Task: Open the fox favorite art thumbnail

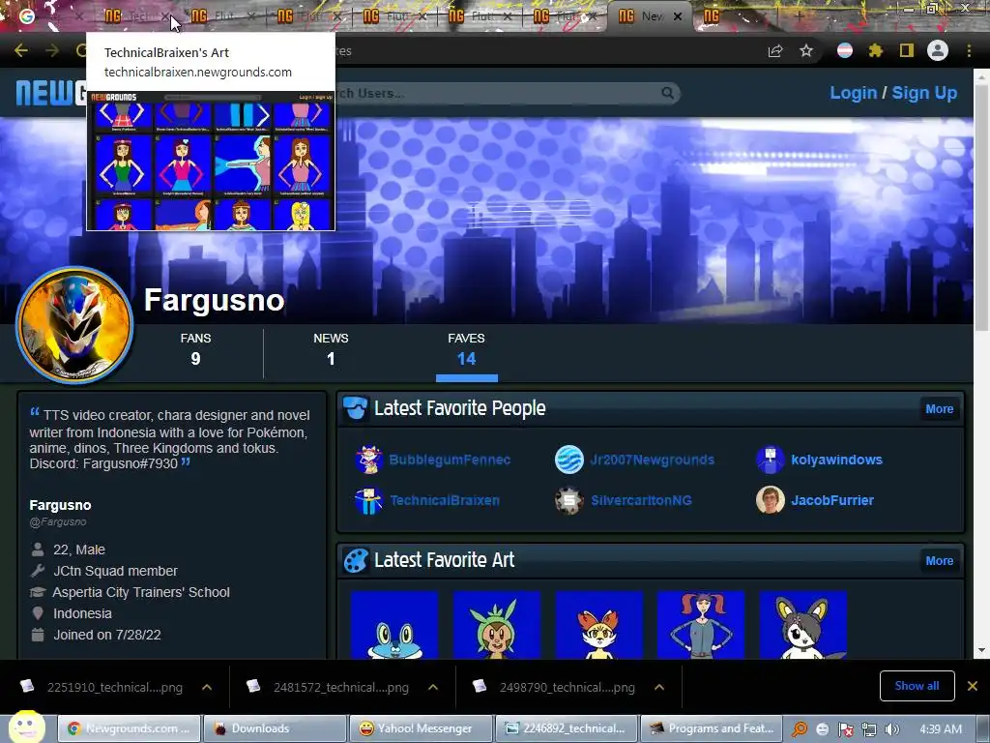Action: coord(599,626)
